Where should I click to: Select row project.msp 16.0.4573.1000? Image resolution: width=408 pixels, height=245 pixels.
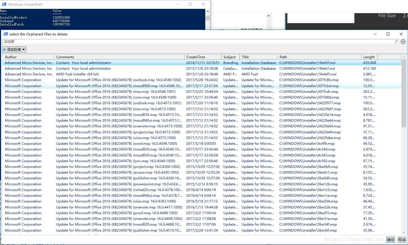click(202, 132)
